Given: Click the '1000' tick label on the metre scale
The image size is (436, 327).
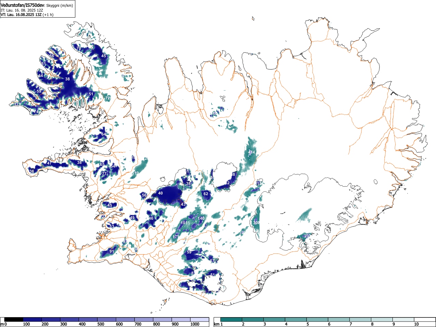Looking at the screenshot, I should [x=195, y=324].
